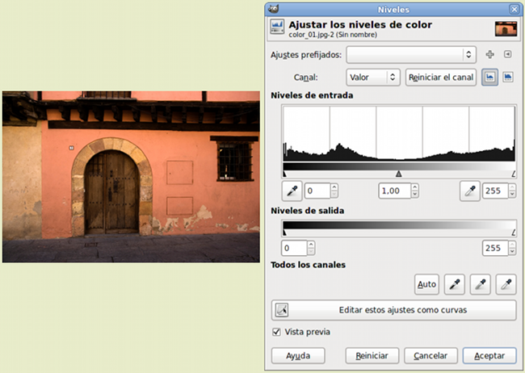The width and height of the screenshot is (525, 373).
Task: Open presets menu arrow icon
Action: point(507,54)
